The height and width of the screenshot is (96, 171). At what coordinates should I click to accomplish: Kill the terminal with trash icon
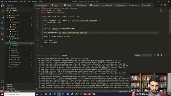pyautogui.click(x=161, y=55)
